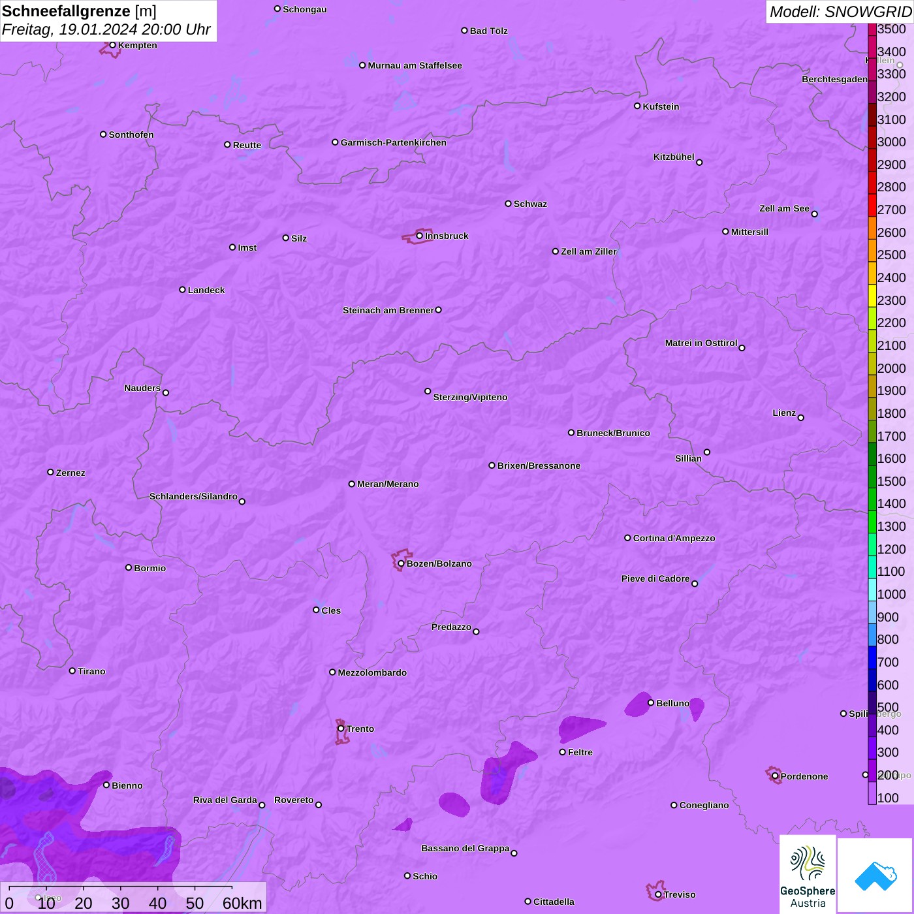Select the green 1400 m legend swatch
The height and width of the screenshot is (914, 914).
click(872, 499)
